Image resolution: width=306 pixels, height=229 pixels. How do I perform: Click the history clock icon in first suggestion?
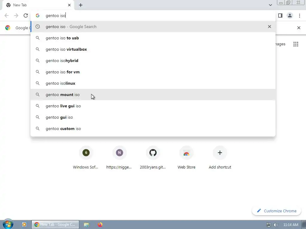pos(38,27)
